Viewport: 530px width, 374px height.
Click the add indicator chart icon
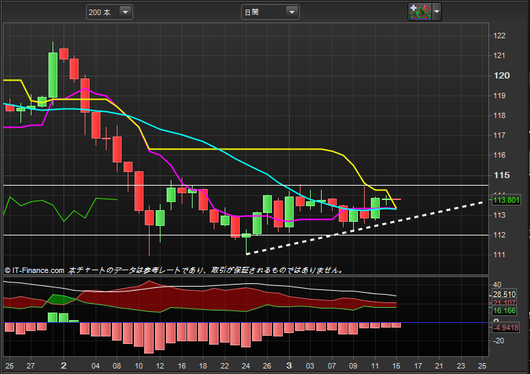click(x=420, y=12)
